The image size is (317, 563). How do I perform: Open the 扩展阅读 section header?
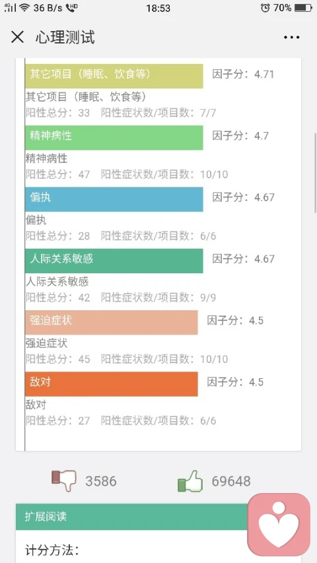tap(131, 517)
